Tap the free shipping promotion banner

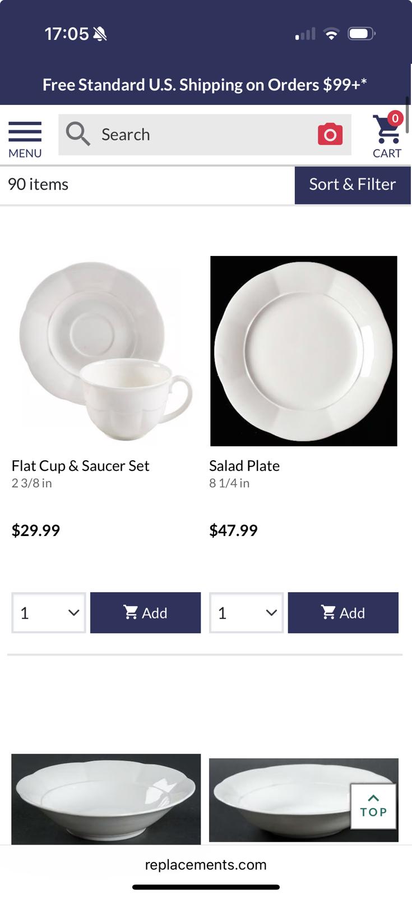pyautogui.click(x=205, y=85)
